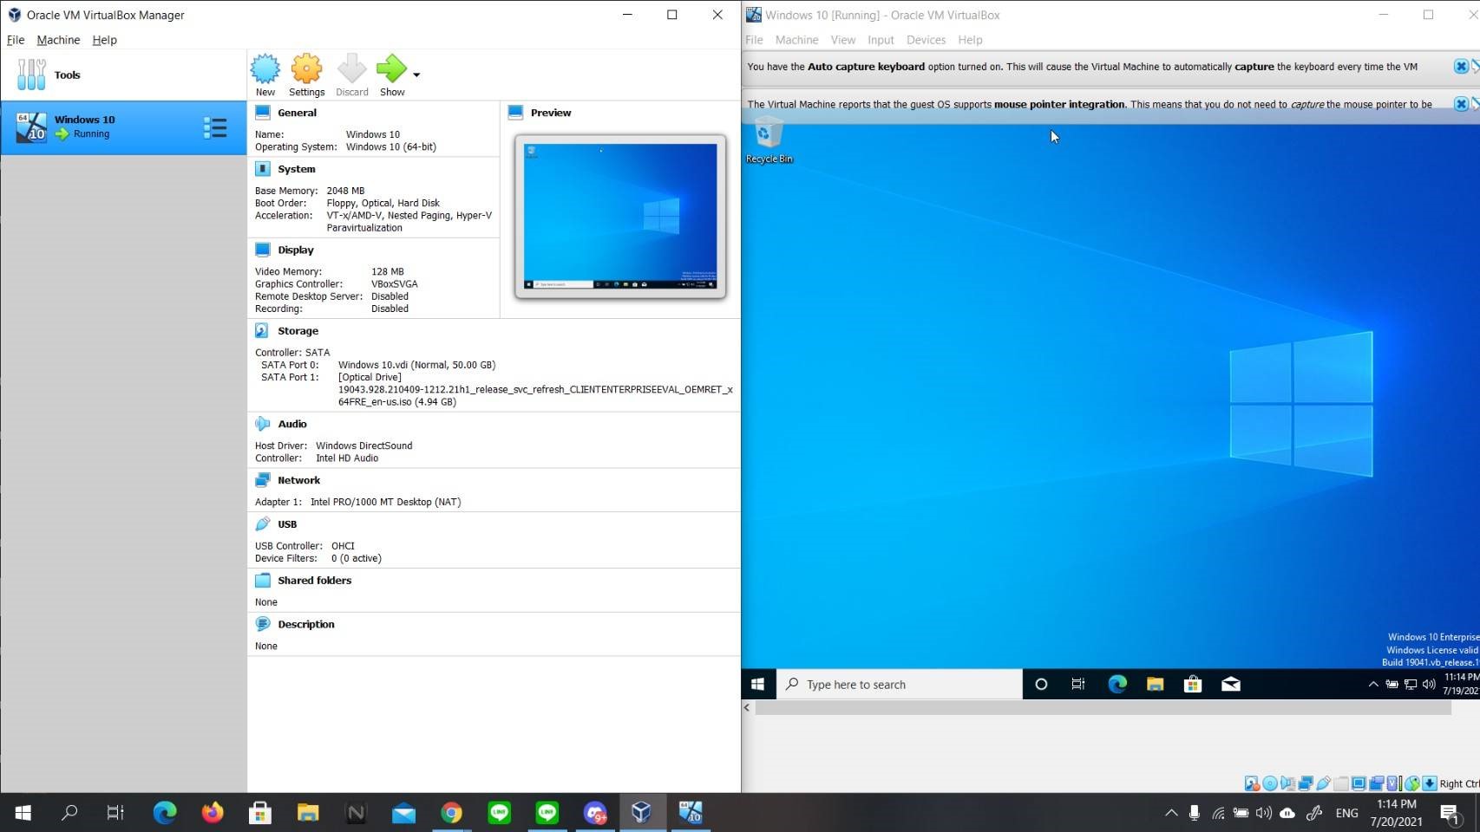Click the Preview section header
The height and width of the screenshot is (832, 1480).
[x=550, y=113]
